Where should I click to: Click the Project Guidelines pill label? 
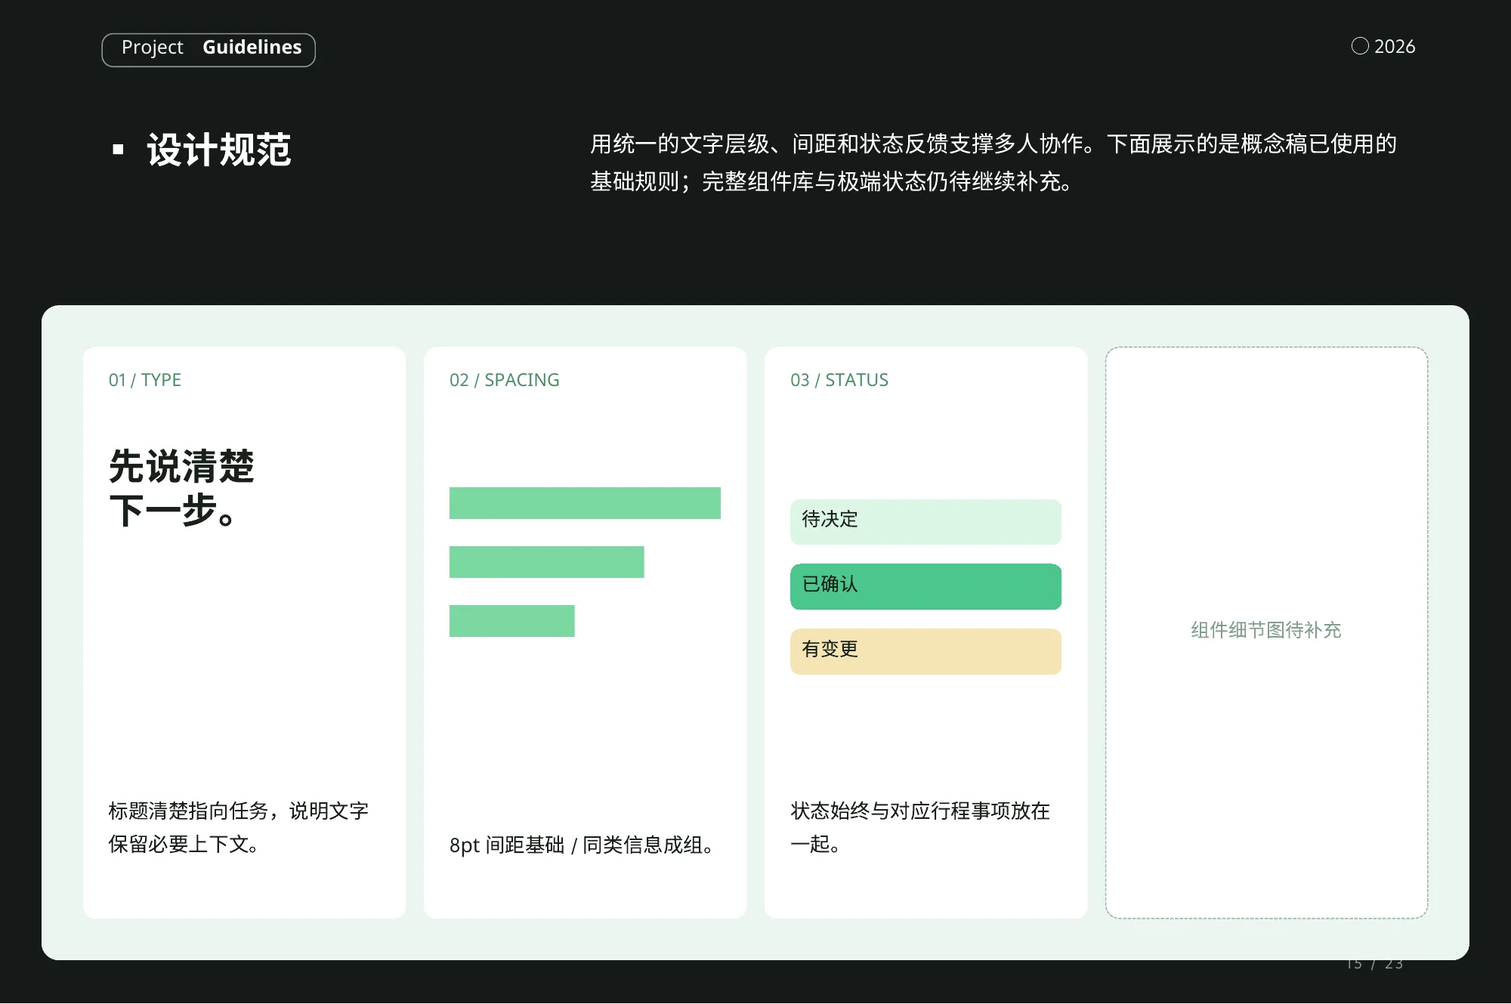[209, 50]
